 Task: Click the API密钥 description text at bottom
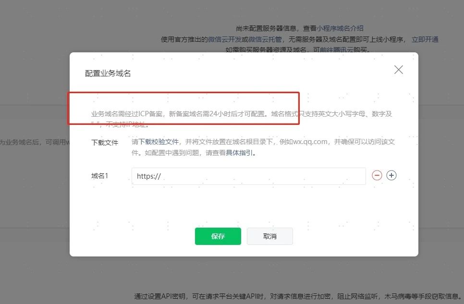tap(298, 296)
